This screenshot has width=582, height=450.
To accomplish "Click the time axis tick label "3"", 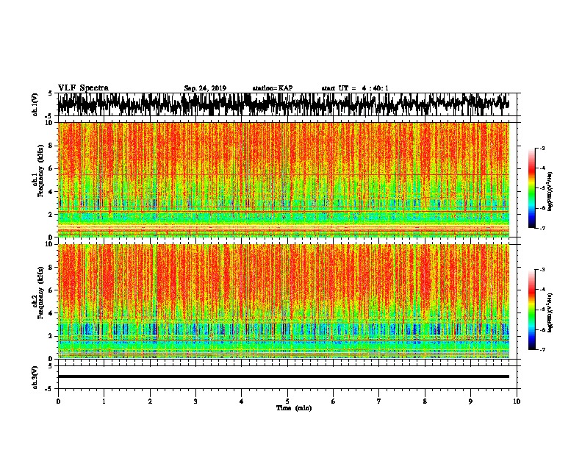I will [195, 401].
